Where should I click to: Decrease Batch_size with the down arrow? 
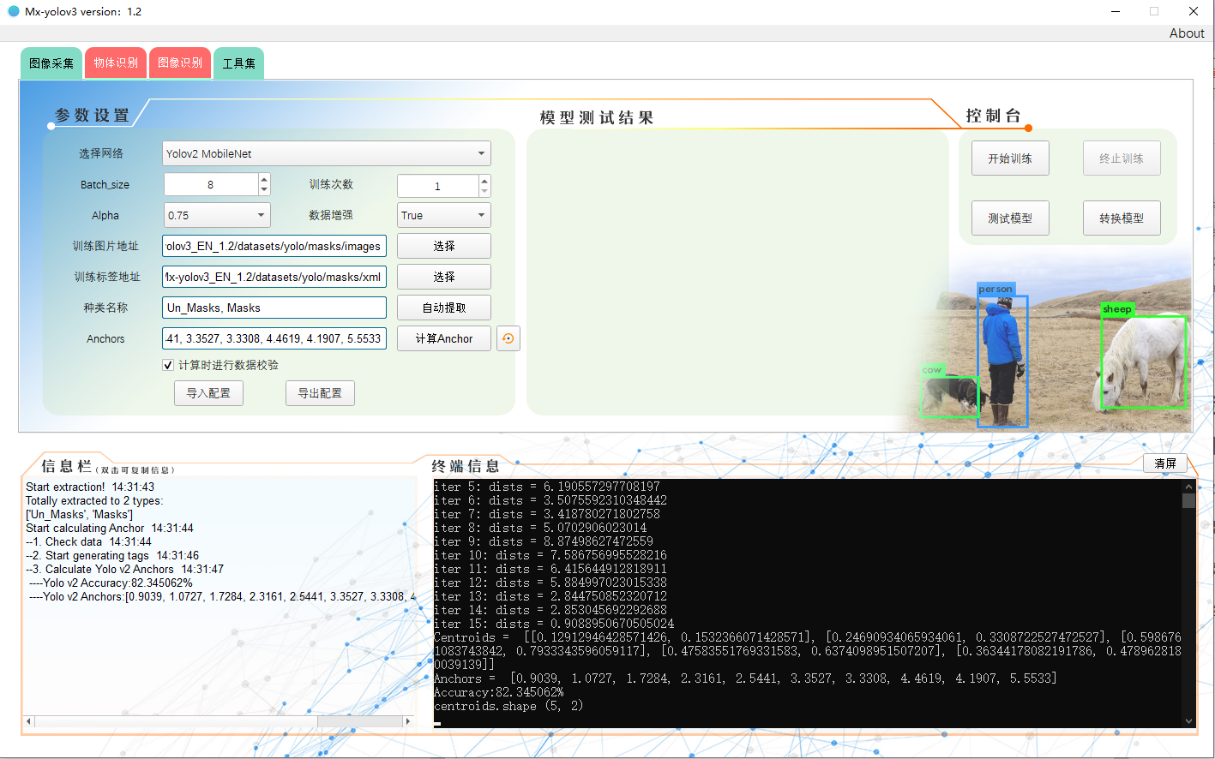pyautogui.click(x=264, y=190)
